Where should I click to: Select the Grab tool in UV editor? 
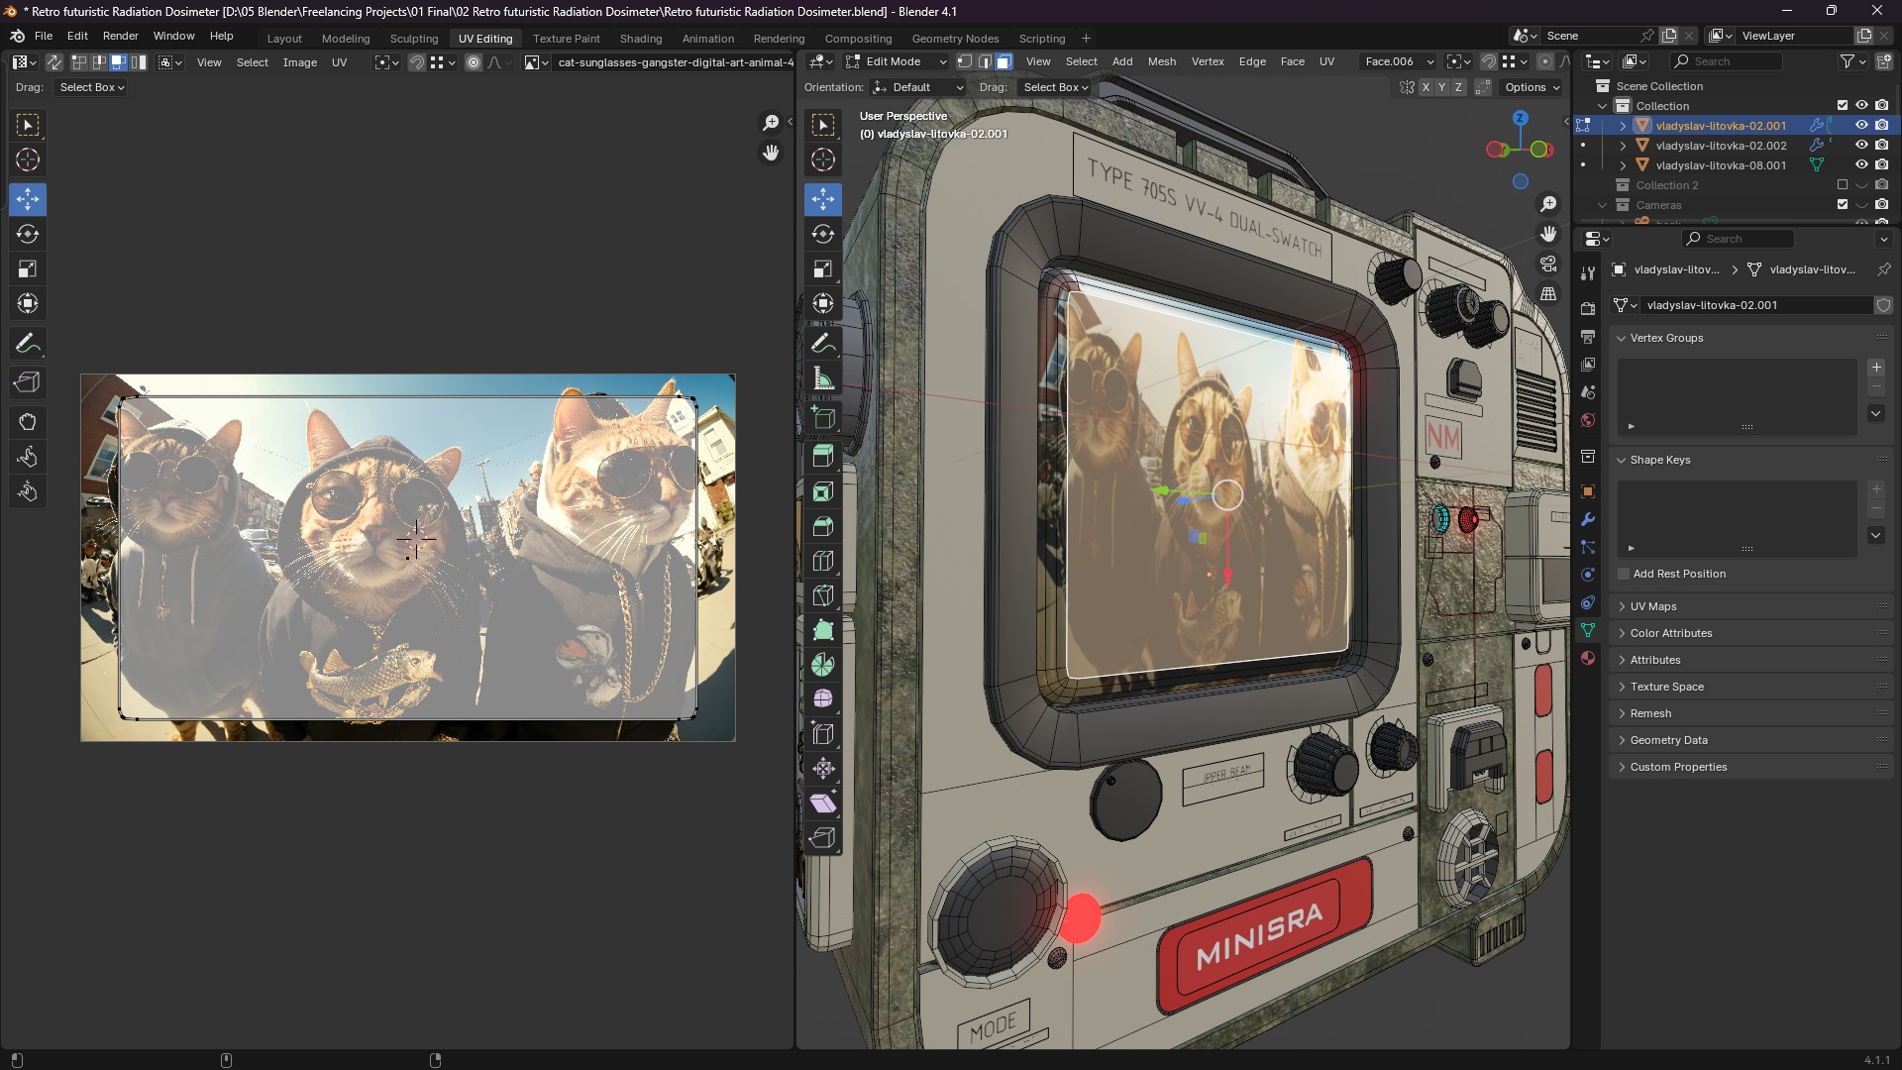click(28, 422)
